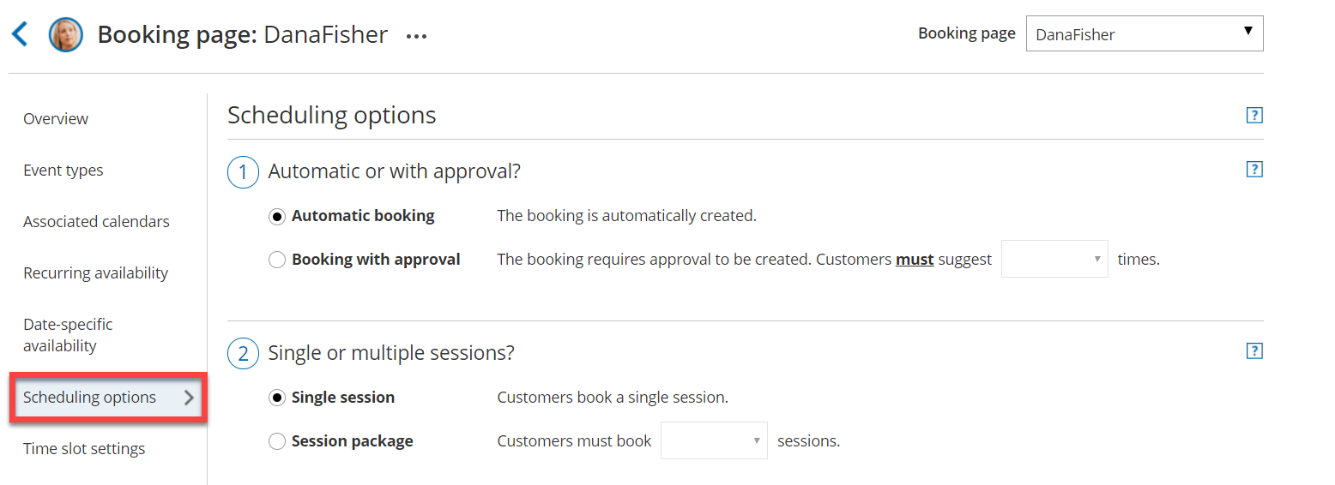
Task: Select Booking with approval option
Action: click(x=277, y=260)
